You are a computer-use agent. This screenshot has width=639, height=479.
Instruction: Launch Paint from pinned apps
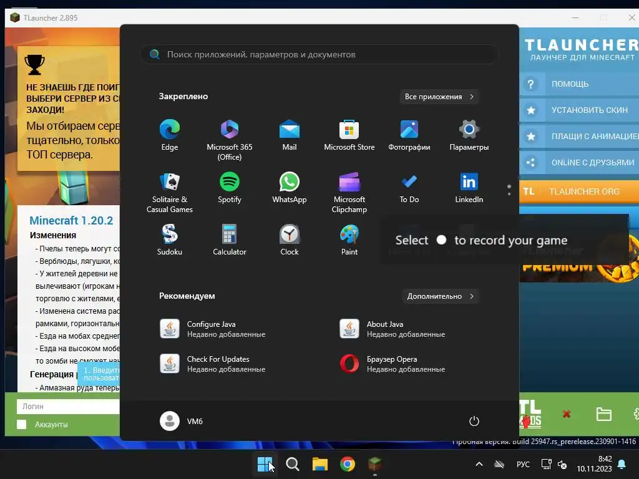tap(349, 239)
